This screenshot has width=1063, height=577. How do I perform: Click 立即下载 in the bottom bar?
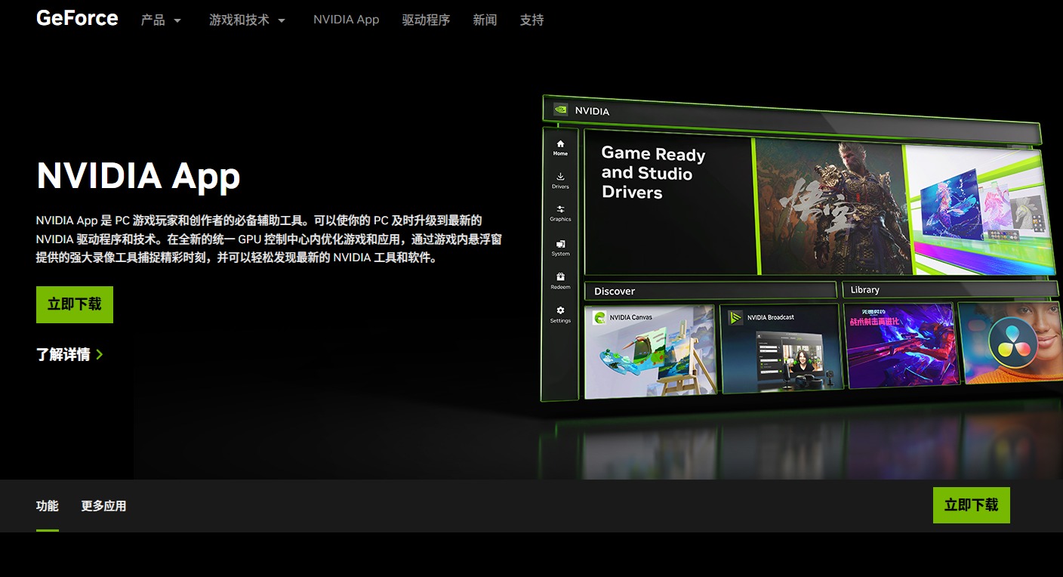pyautogui.click(x=971, y=505)
